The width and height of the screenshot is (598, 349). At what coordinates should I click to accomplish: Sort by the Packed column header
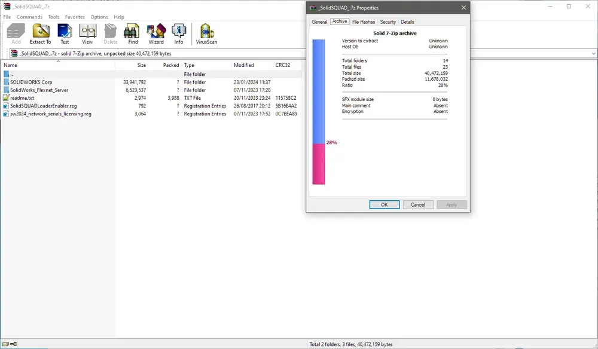click(165, 65)
